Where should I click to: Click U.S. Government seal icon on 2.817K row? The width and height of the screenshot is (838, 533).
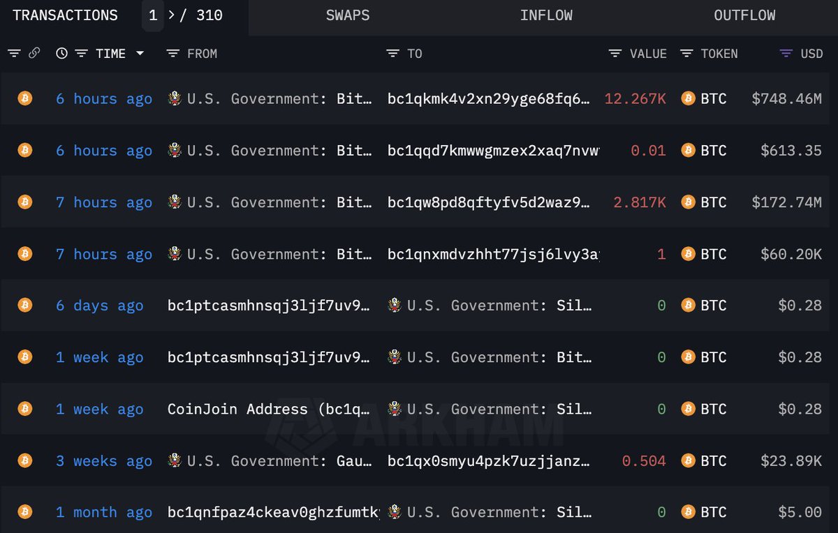(x=175, y=202)
